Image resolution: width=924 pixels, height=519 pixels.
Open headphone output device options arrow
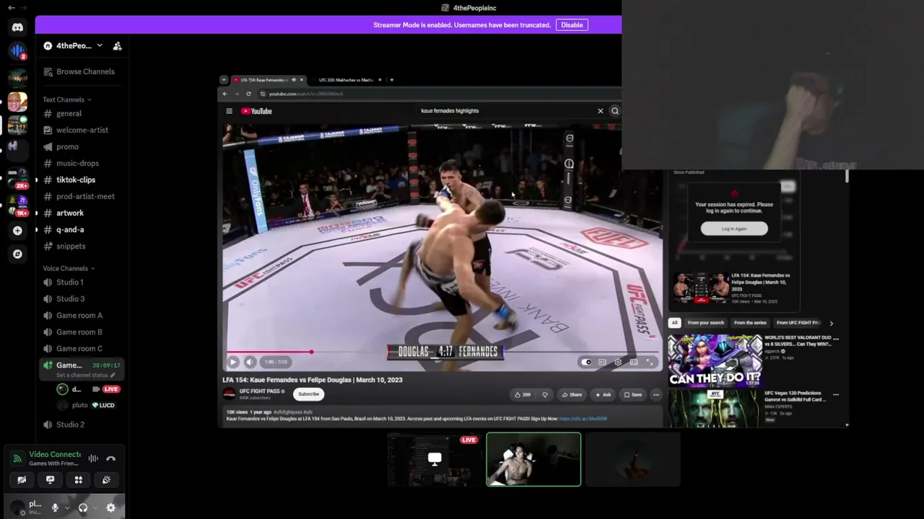95,508
